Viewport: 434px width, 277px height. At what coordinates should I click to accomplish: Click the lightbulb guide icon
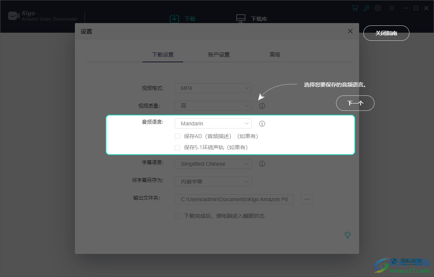click(348, 235)
